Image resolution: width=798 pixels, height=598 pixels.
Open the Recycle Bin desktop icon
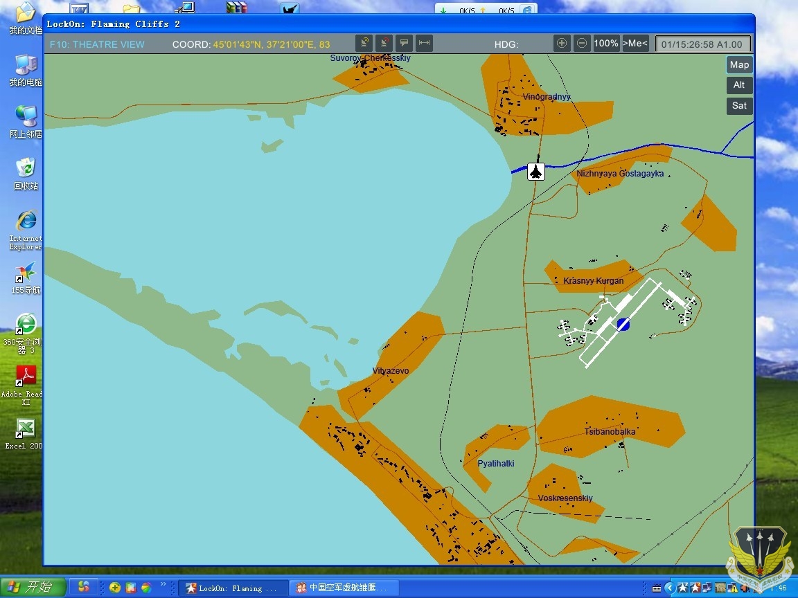click(26, 174)
